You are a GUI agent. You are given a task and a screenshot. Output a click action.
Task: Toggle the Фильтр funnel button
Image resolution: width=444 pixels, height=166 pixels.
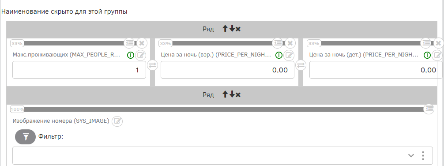(26, 137)
